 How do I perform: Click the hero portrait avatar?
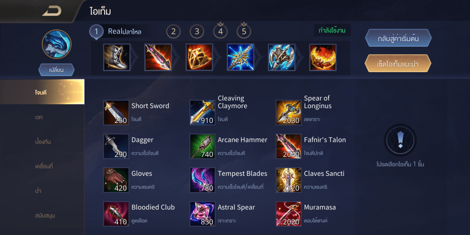pos(56,44)
